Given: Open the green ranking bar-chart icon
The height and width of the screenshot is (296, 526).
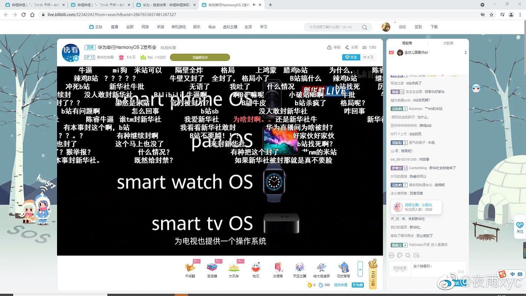Looking at the screenshot, I should tap(143, 57).
